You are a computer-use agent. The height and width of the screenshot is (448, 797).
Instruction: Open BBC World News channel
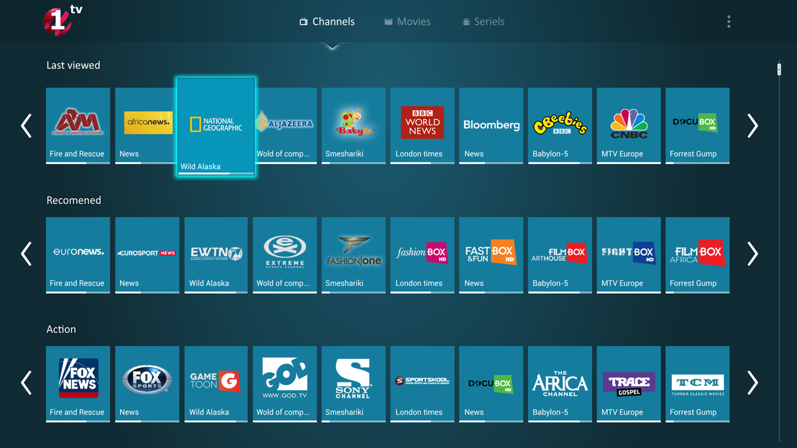click(422, 126)
